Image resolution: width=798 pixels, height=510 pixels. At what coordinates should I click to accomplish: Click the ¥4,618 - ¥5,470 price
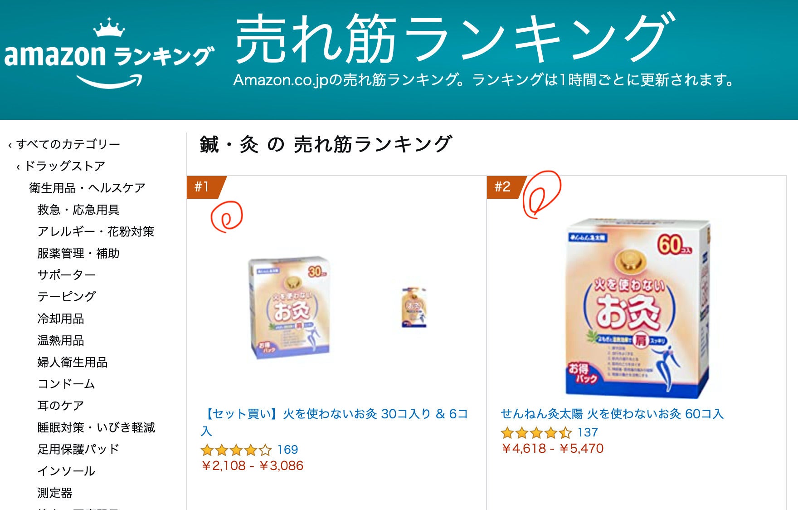[x=552, y=449]
